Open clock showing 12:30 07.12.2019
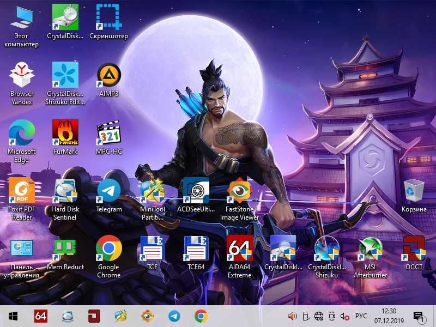Image resolution: width=436 pixels, height=327 pixels. click(x=389, y=316)
